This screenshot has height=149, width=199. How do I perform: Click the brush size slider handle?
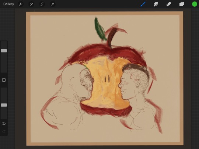point(4,51)
